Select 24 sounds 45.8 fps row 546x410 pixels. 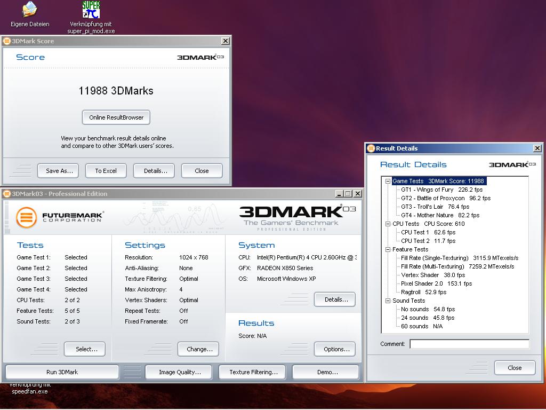tap(428, 318)
